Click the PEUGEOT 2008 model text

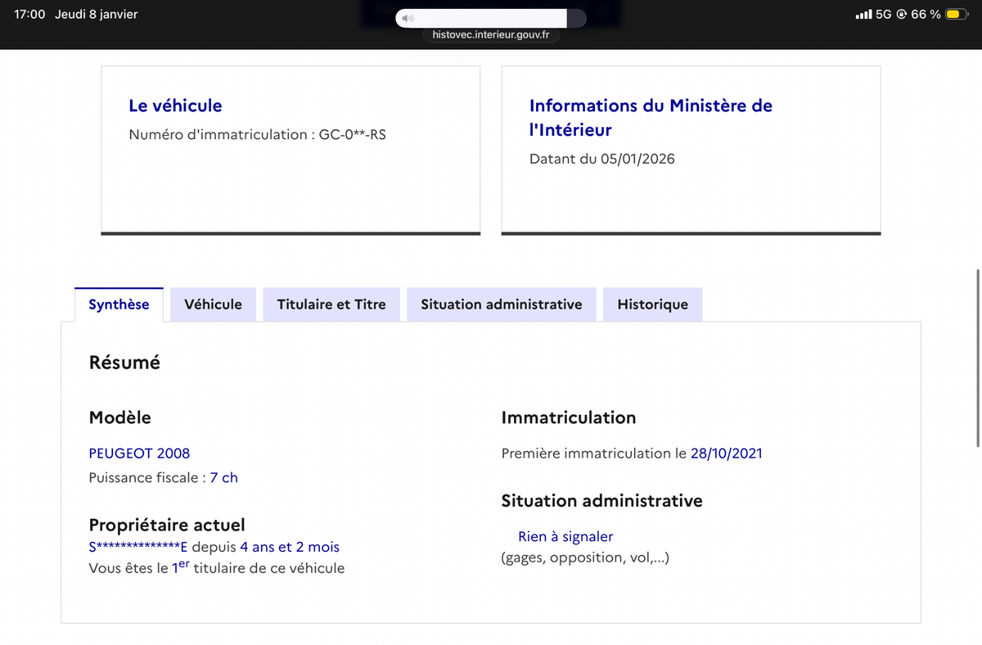(x=139, y=453)
